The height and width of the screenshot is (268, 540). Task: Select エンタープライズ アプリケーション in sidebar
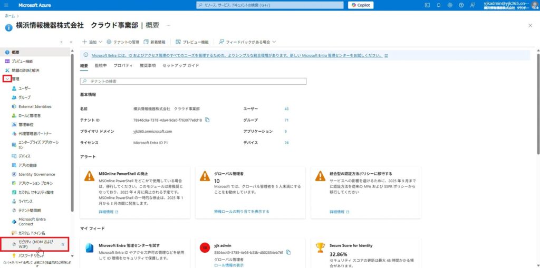click(x=38, y=145)
